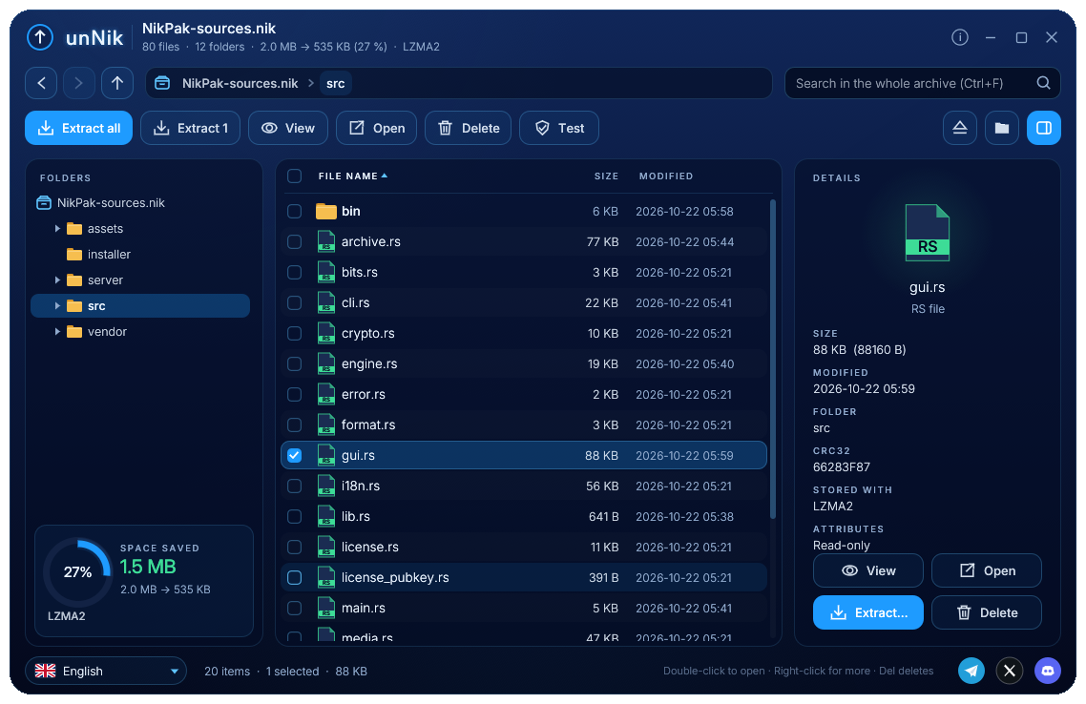The height and width of the screenshot is (704, 1086).
Task: Select the src breadcrumb segment
Action: click(335, 83)
